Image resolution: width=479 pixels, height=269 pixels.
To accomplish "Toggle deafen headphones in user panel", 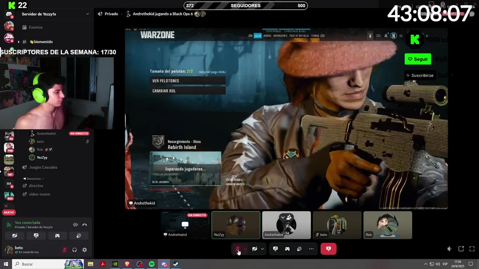I will [74, 250].
